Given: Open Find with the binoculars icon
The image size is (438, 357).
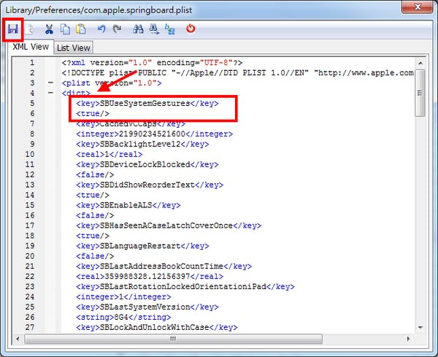Looking at the screenshot, I should [138, 29].
